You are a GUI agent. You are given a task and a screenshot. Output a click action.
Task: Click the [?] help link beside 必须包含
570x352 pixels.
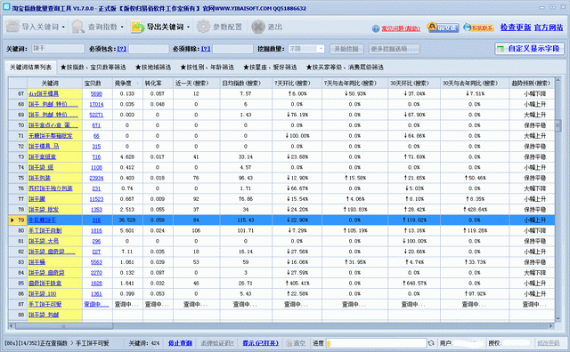121,49
